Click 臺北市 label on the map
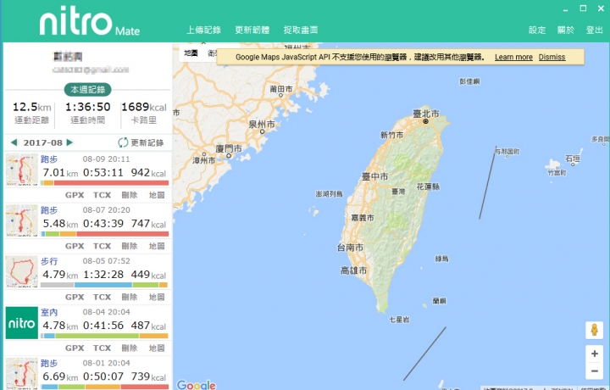 [426, 114]
